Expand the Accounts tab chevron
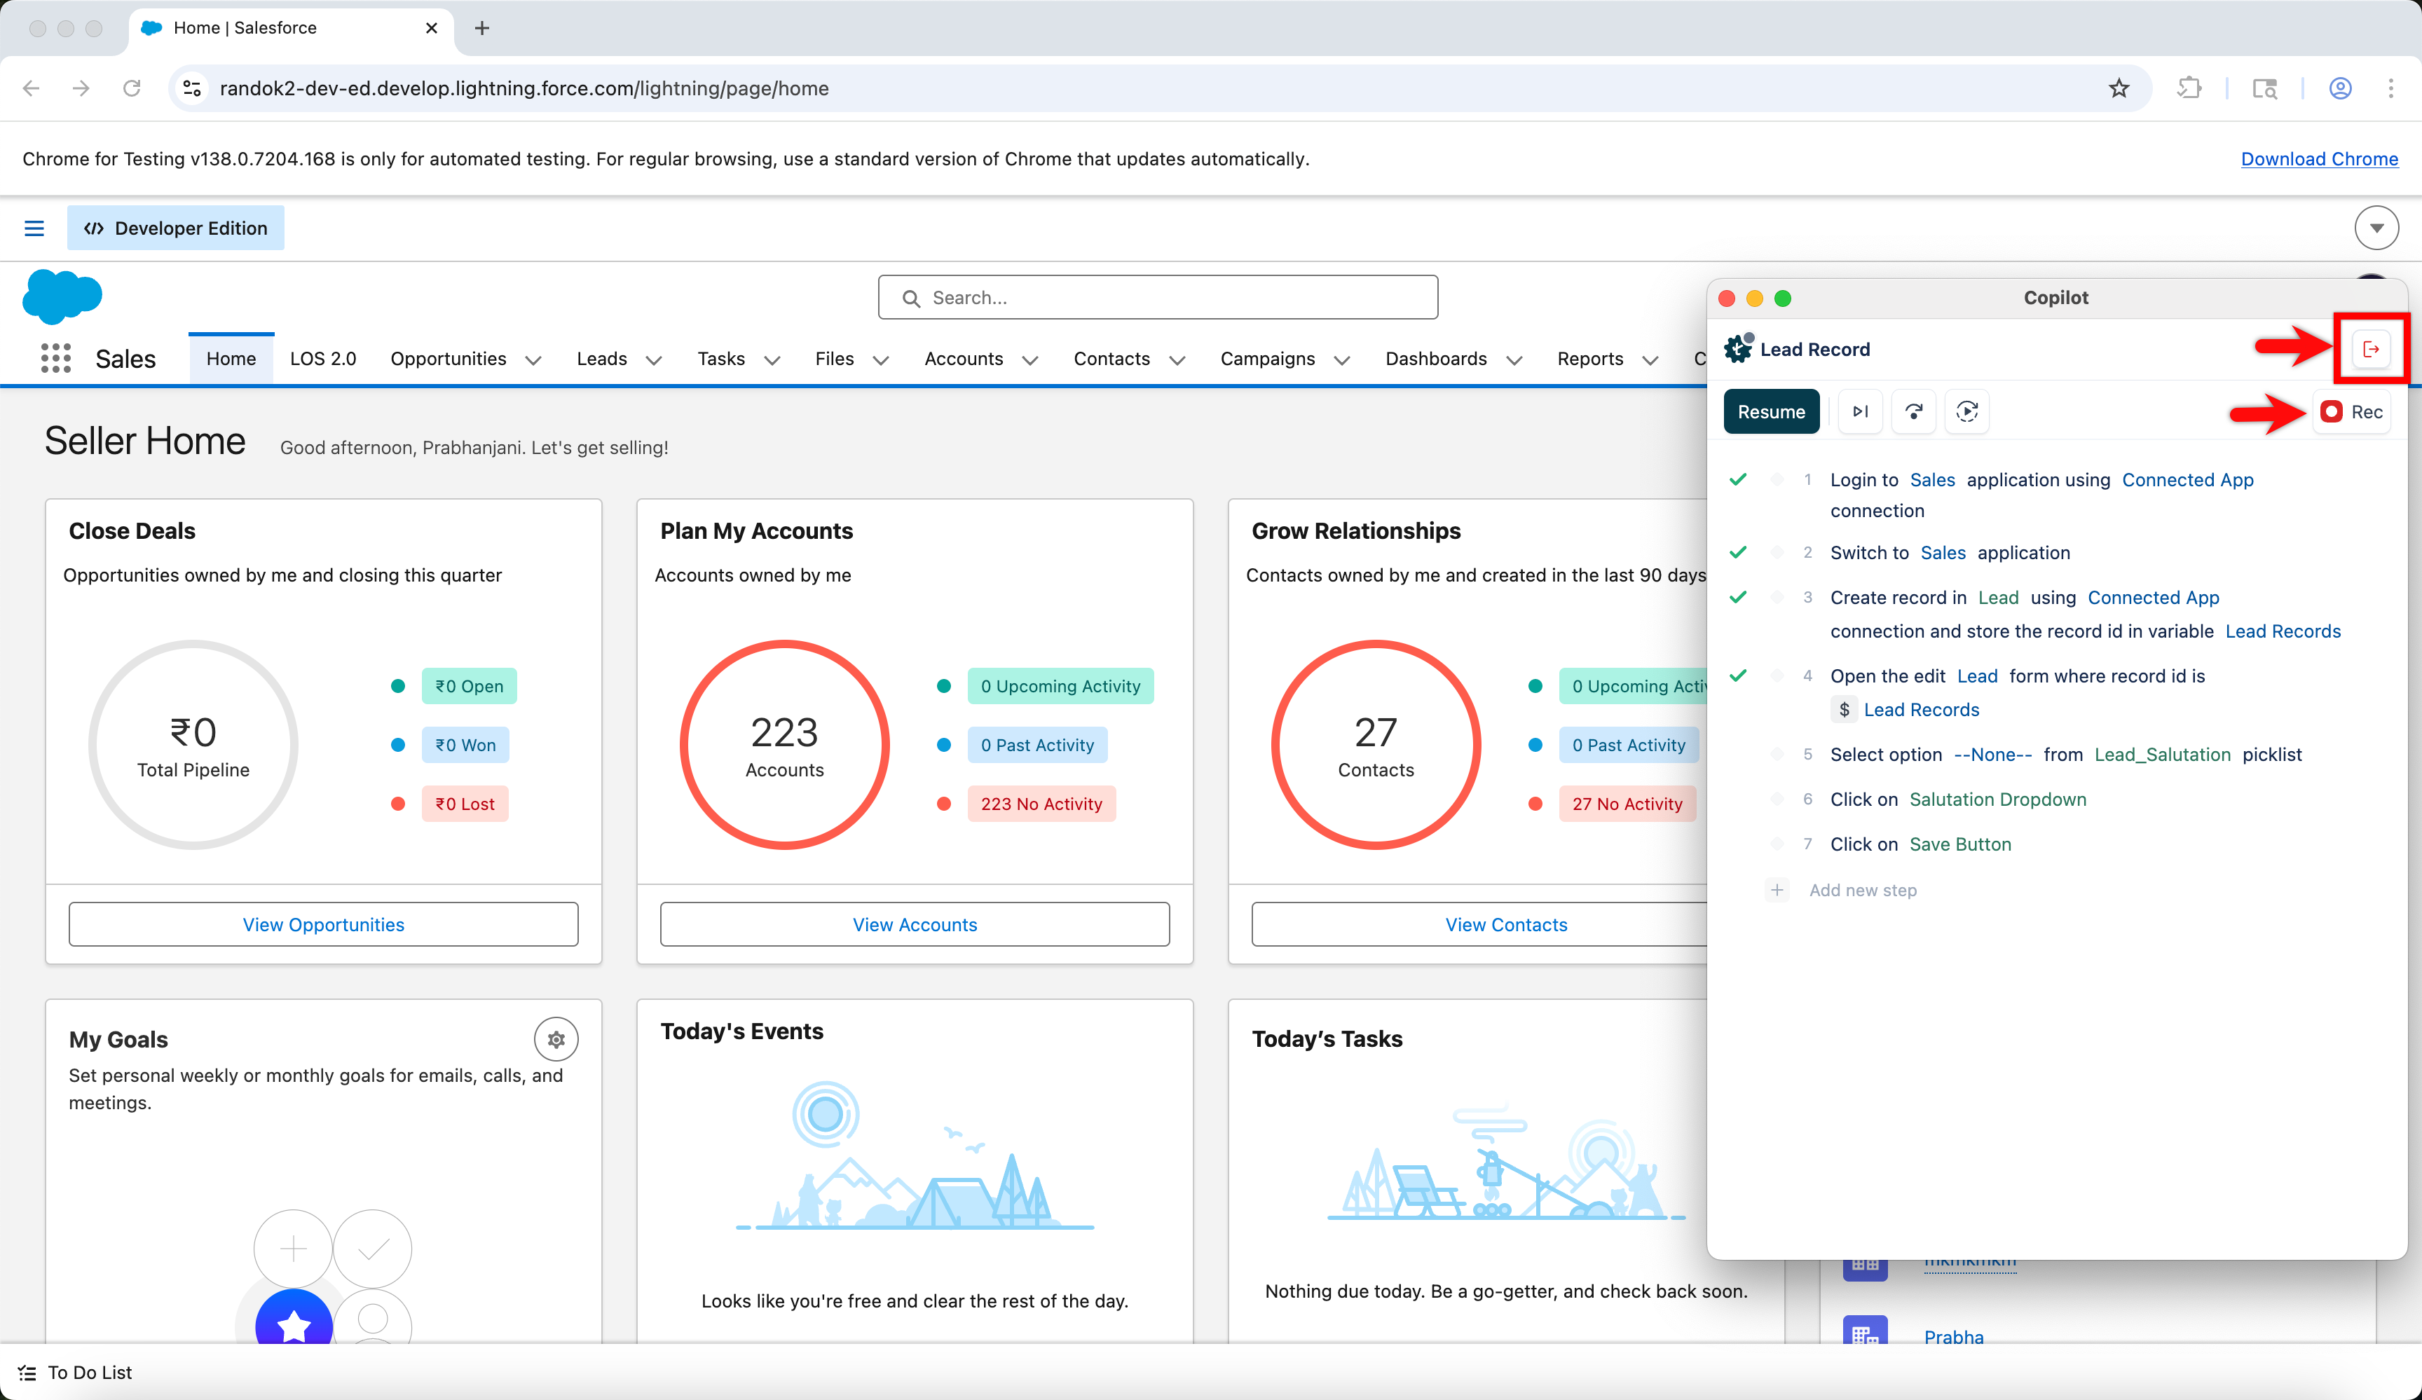The width and height of the screenshot is (2422, 1400). tap(1030, 360)
